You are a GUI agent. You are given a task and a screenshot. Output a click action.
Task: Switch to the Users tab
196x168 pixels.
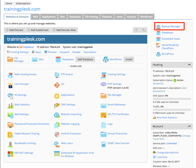tap(120, 17)
